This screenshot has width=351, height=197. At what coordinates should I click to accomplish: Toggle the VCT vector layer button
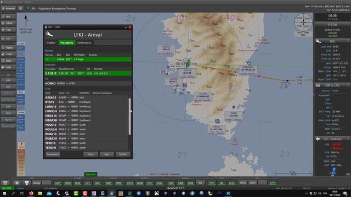[87, 183]
